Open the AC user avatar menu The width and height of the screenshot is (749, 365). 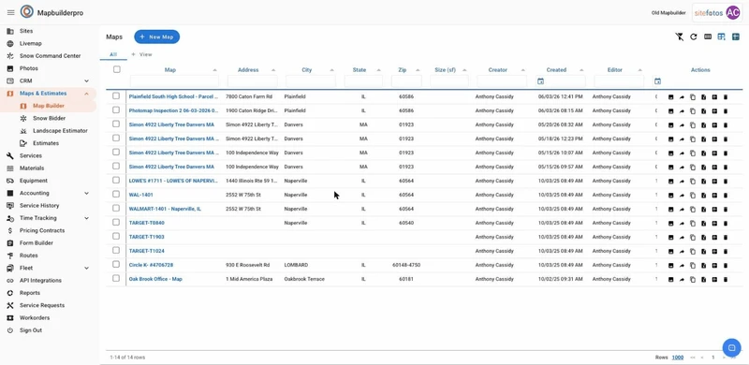[732, 13]
